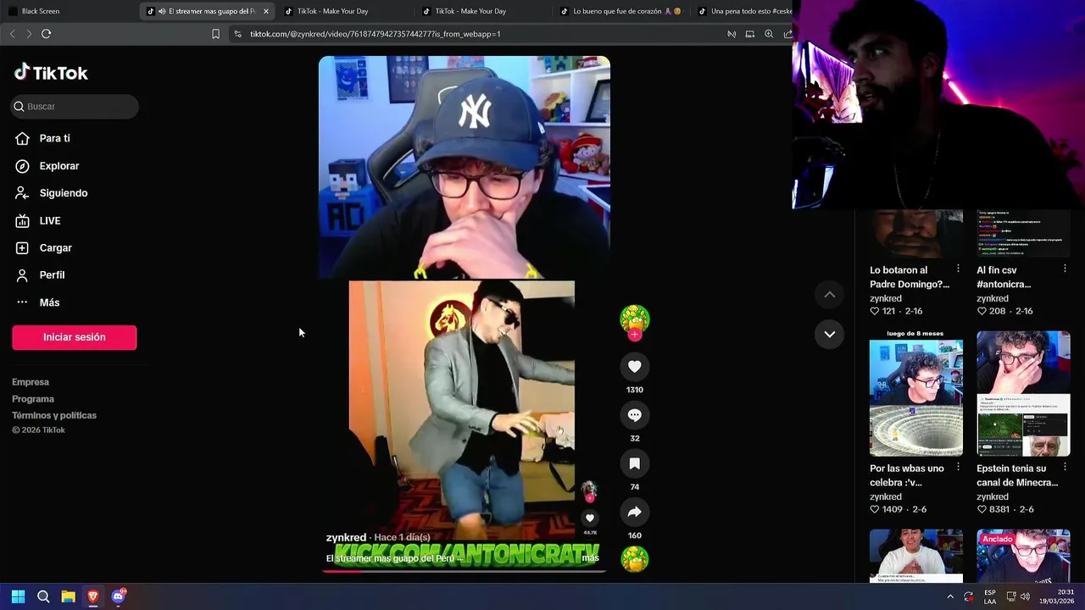Open Discord from the taskbar
The width and height of the screenshot is (1085, 610).
pyautogui.click(x=118, y=596)
